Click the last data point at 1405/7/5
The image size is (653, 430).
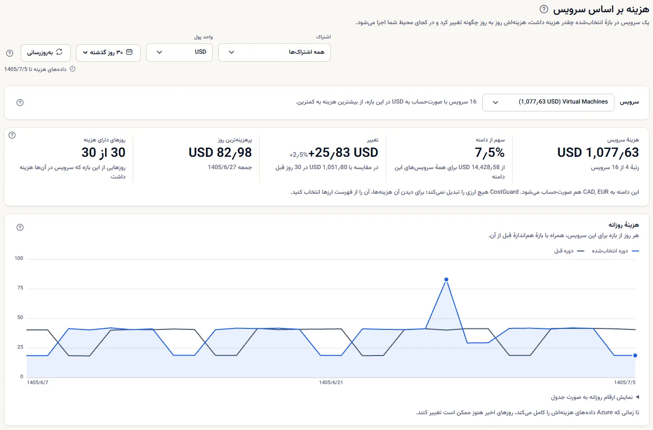pyautogui.click(x=635, y=355)
